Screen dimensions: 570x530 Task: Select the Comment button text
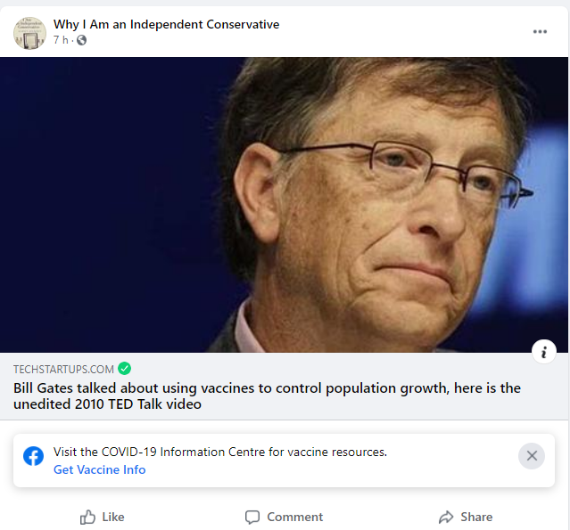(295, 517)
